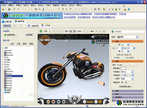The width and height of the screenshot is (147, 108).
Task: Open the Mipmap smoothing mode dropdown
Action: point(132,72)
